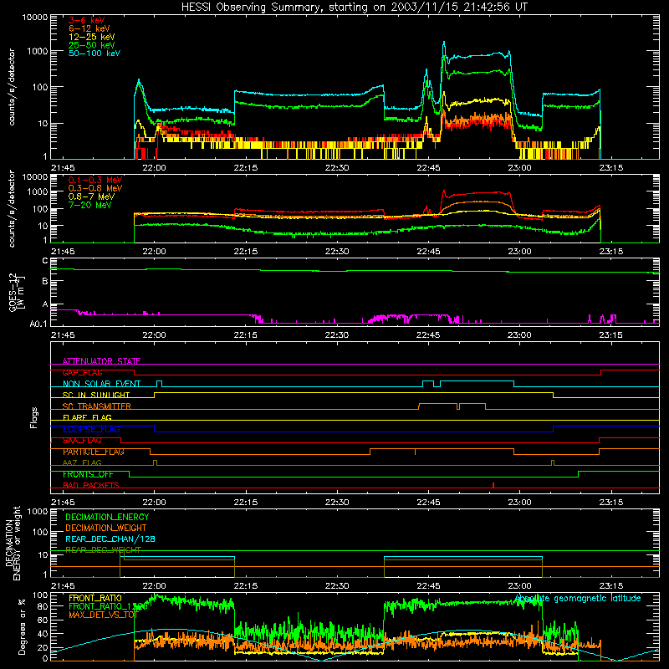Click the B tick label on GOES plot
The image size is (669, 669).
pos(45,281)
